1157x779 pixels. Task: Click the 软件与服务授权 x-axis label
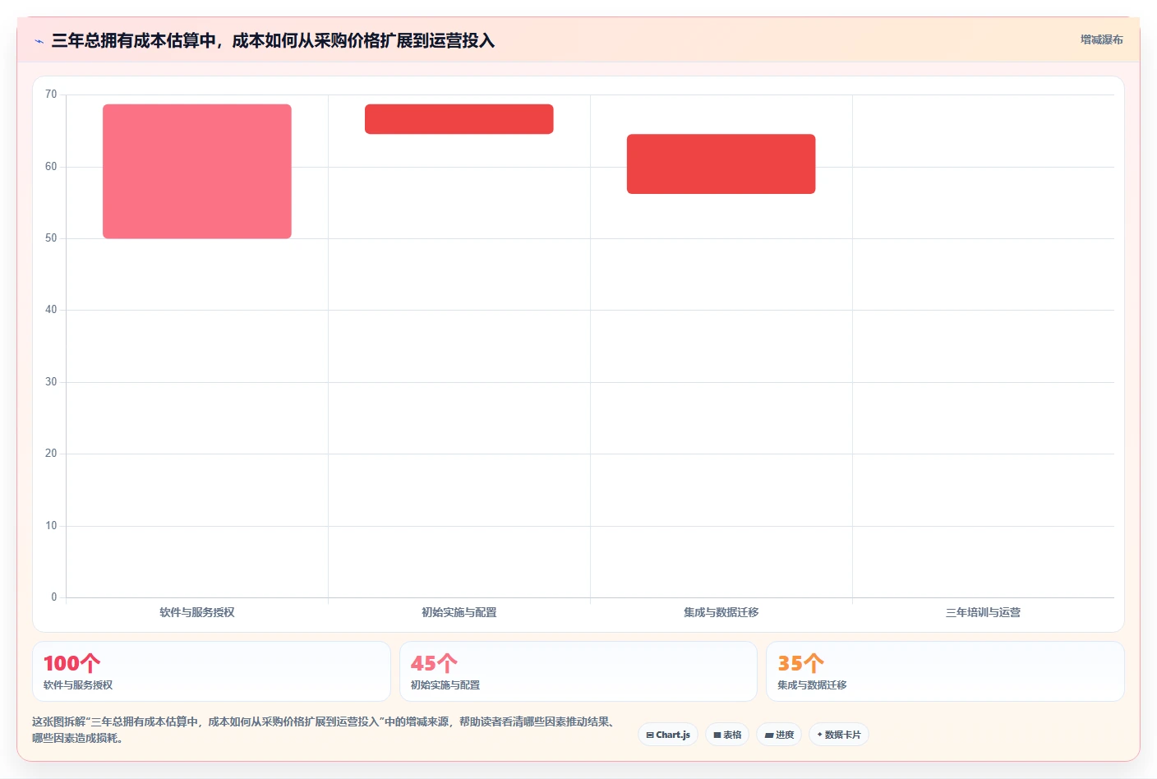pos(197,612)
